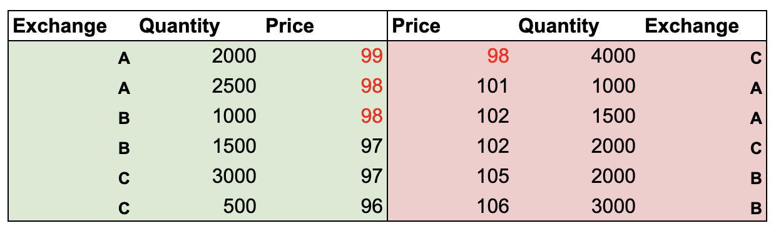Screen dimensions: 776x233
Task: Select the Quantity header on the green side
Action: click(x=180, y=26)
